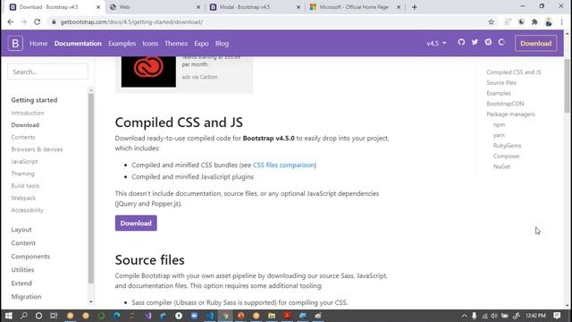Click the Adobe Creative Cloud ad image
This screenshot has height=322, width=572.
[x=148, y=72]
